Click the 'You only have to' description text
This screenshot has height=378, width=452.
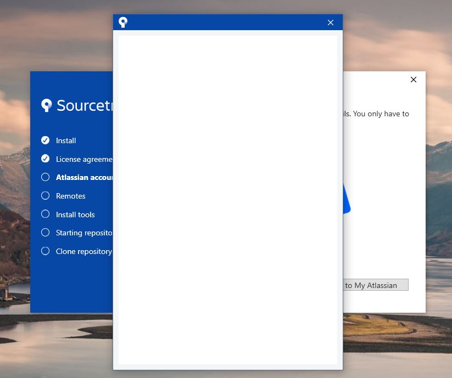381,114
